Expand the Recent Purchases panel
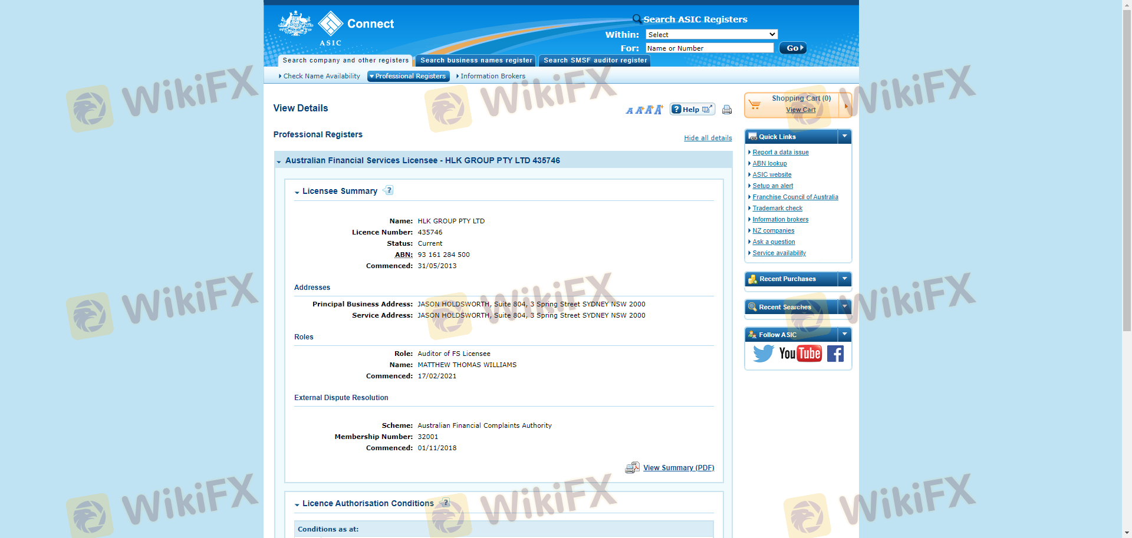The image size is (1132, 538). [x=845, y=279]
